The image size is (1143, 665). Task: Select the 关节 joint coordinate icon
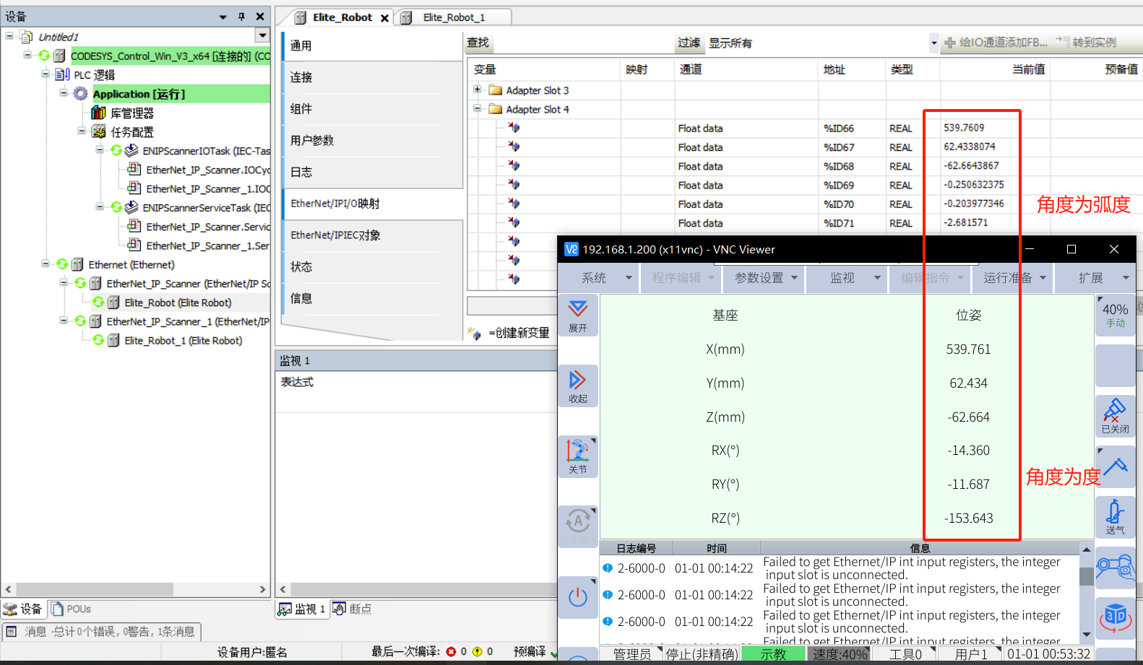pos(577,456)
